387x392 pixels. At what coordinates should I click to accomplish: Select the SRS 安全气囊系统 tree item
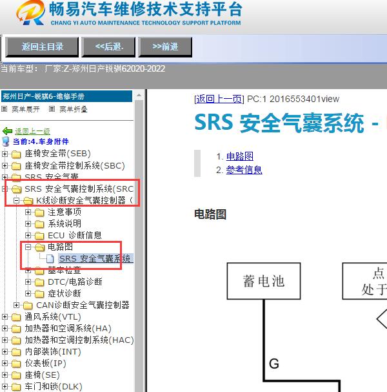(96, 259)
